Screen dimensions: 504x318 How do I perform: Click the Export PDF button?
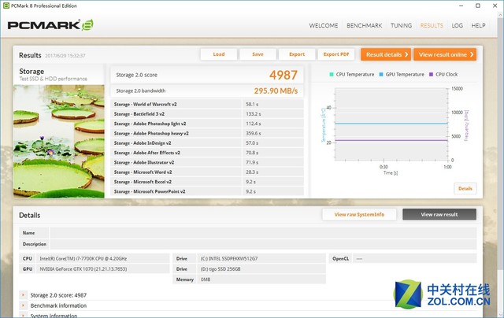pos(336,54)
